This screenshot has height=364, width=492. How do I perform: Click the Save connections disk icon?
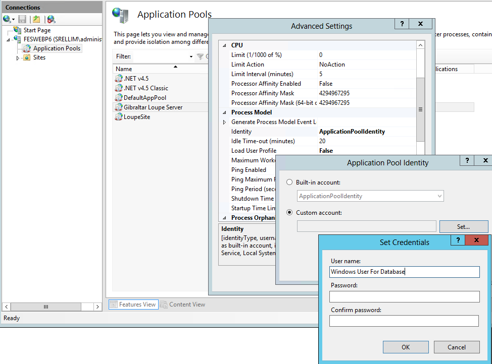click(x=22, y=19)
